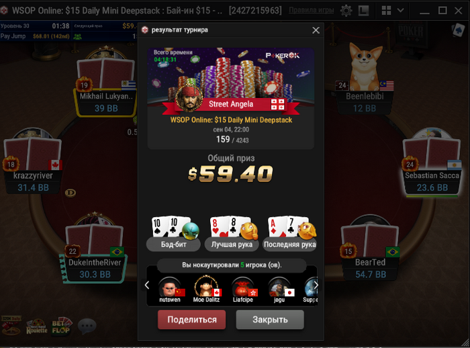Viewport: 470px width, 348px height.
Task: Open the Bet Flop side game icon
Action: click(x=62, y=326)
